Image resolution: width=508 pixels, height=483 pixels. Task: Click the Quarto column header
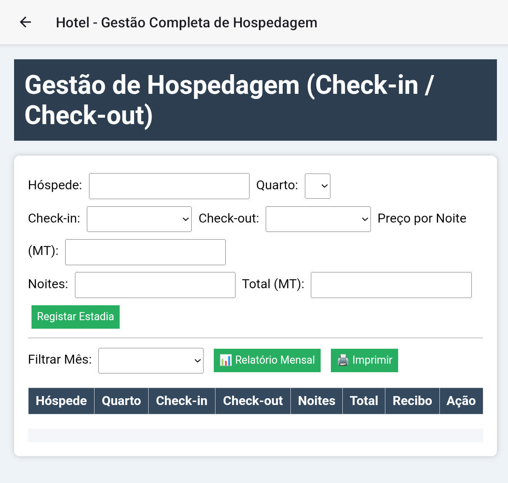click(121, 401)
